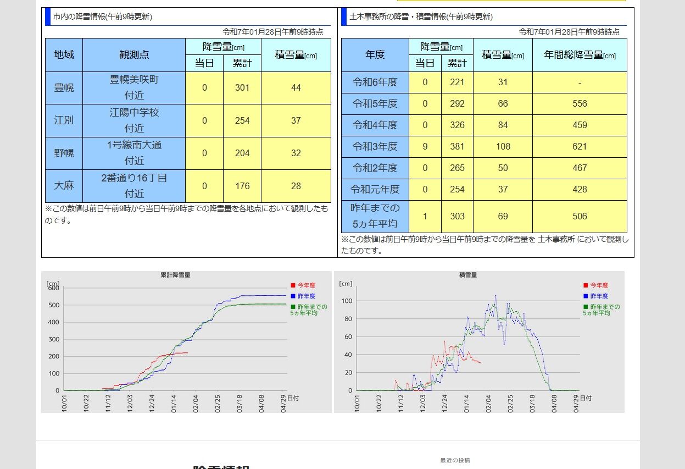Click cumulative value 326 for 令和4年度
This screenshot has height=469, width=685.
[457, 125]
